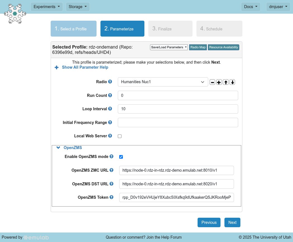Image resolution: width=293 pixels, height=242 pixels.
Task: Click help icon next to Loop Interval
Action: [110, 109]
